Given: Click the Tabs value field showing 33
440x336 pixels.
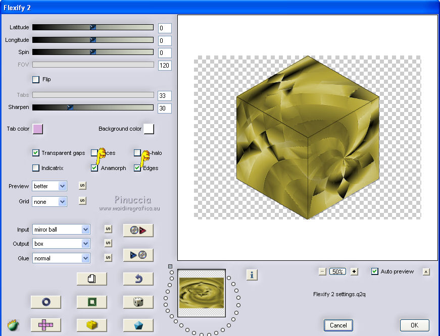Looking at the screenshot, I should [165, 95].
